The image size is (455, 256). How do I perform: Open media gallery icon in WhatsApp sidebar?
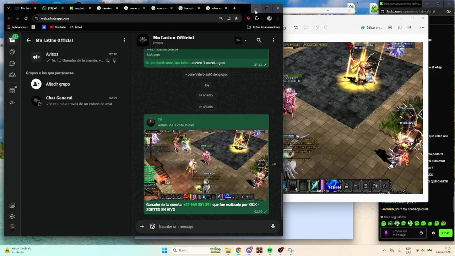(x=12, y=205)
